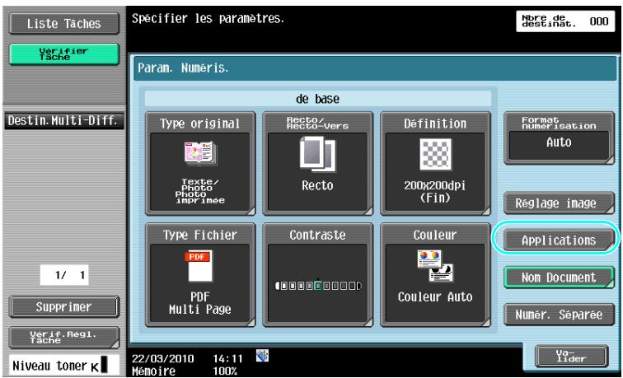Open the Applications menu

(559, 240)
